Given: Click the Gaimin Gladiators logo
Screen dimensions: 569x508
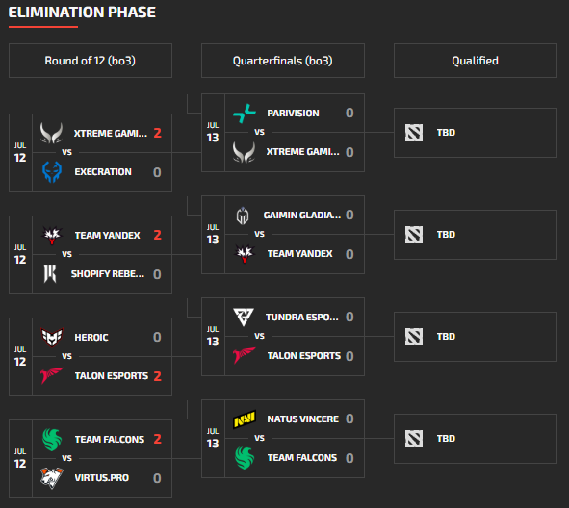Looking at the screenshot, I should tap(243, 216).
